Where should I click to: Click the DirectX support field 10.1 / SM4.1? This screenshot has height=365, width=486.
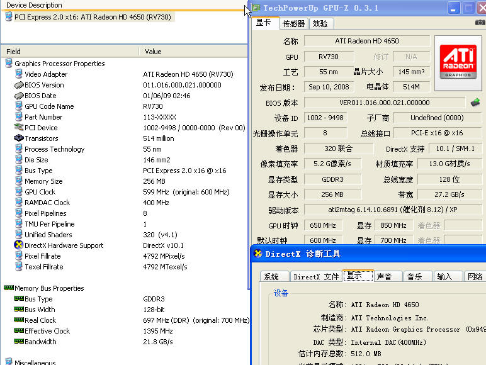(455, 149)
